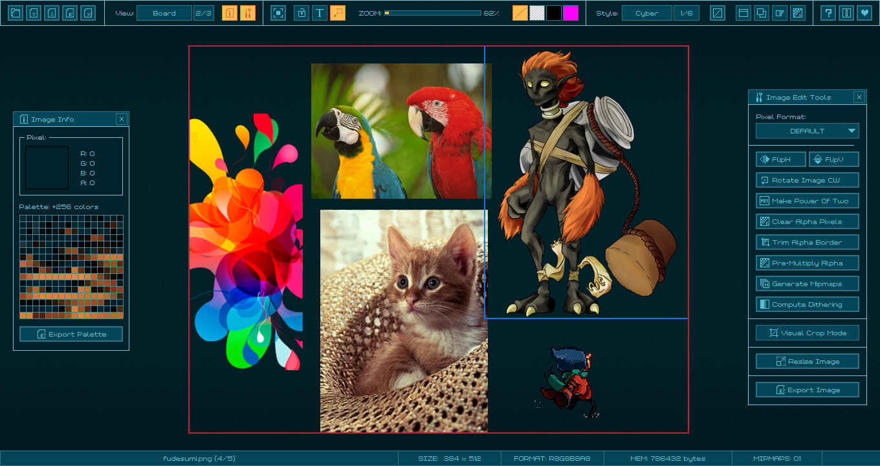Click the Export Palette button
The width and height of the screenshot is (880, 466).
[71, 334]
